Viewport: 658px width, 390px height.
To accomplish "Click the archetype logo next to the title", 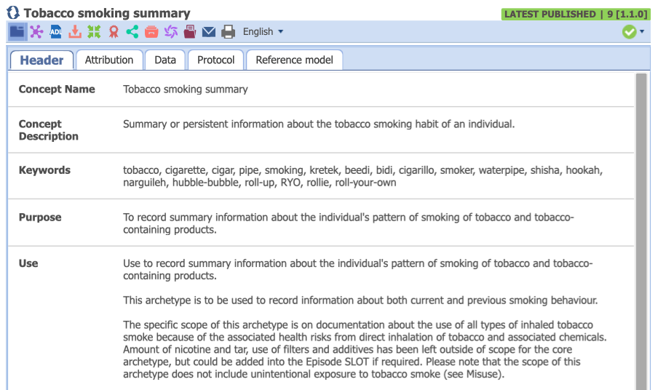I will pyautogui.click(x=13, y=12).
